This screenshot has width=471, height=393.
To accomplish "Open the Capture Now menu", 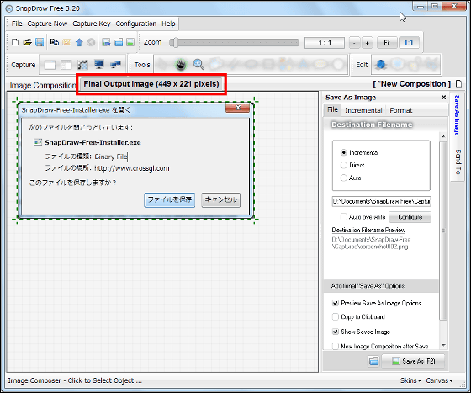I will tap(47, 24).
